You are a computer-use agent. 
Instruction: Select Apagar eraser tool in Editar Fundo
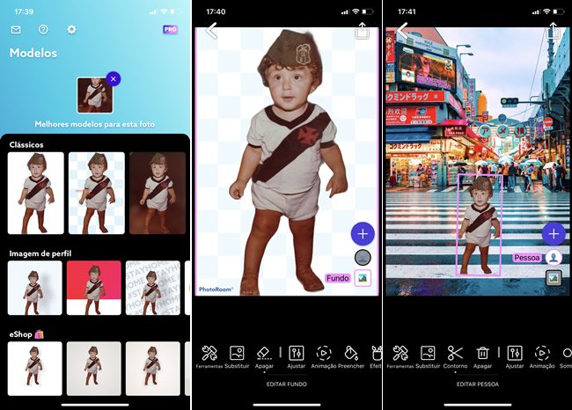coord(264,356)
